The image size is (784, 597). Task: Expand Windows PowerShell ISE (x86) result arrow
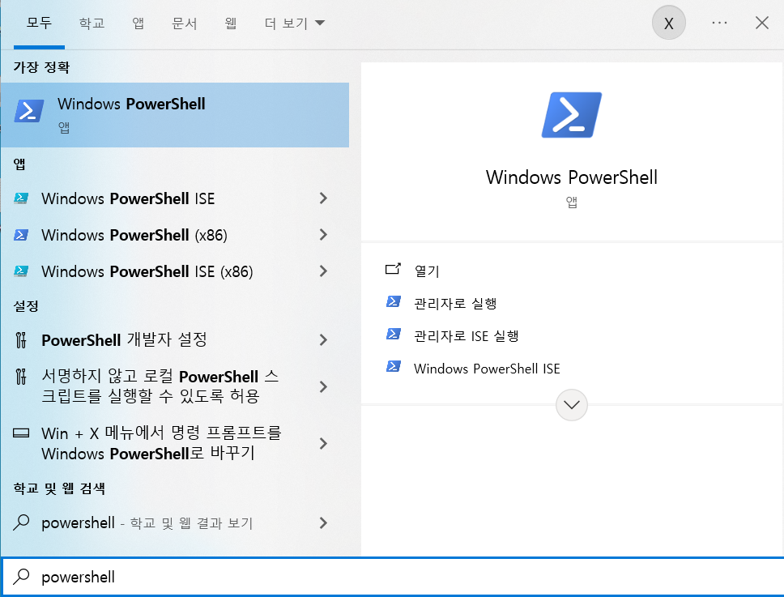tap(323, 271)
